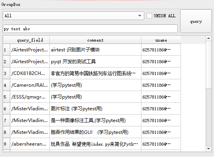214x157 pixels.
Task: Select row header 7
Action: point(6,120)
